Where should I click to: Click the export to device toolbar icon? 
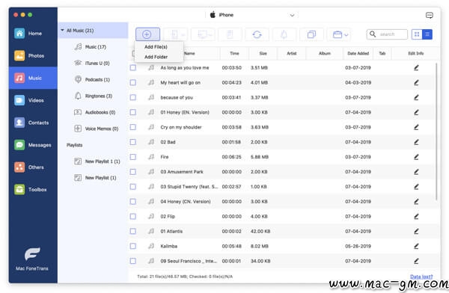pyautogui.click(x=175, y=34)
